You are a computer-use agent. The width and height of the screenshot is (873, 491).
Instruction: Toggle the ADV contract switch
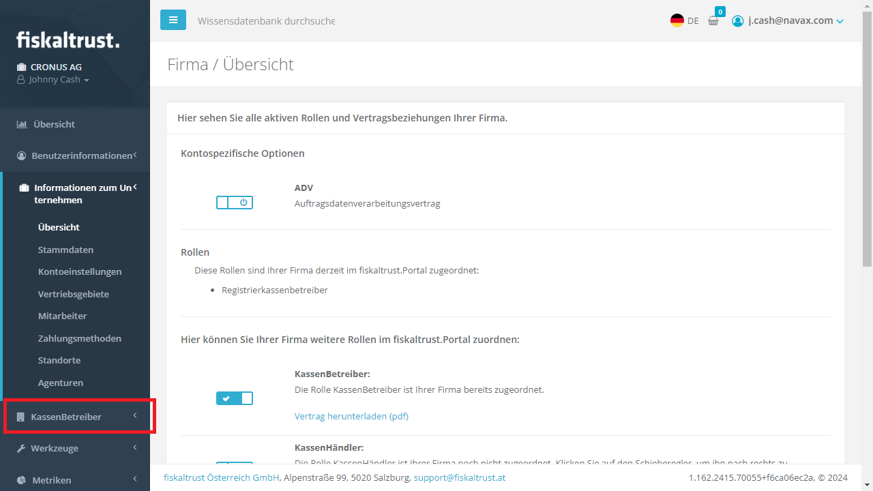pos(235,203)
